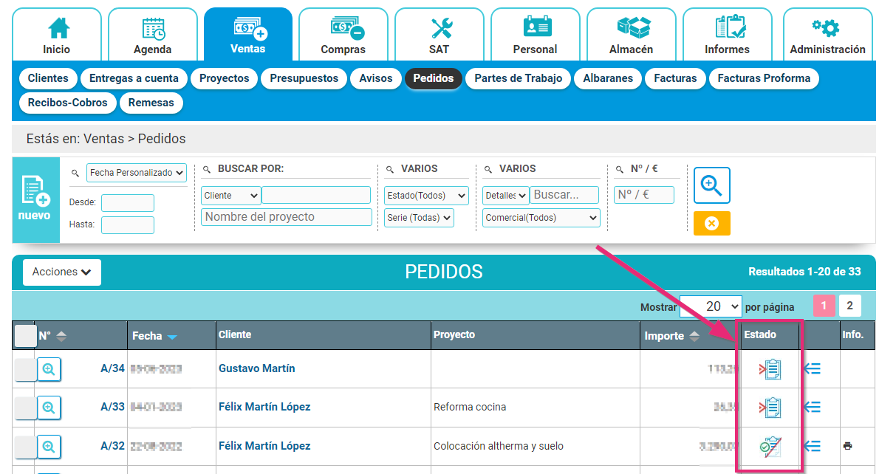Click the status icon for order A/33

coord(770,408)
